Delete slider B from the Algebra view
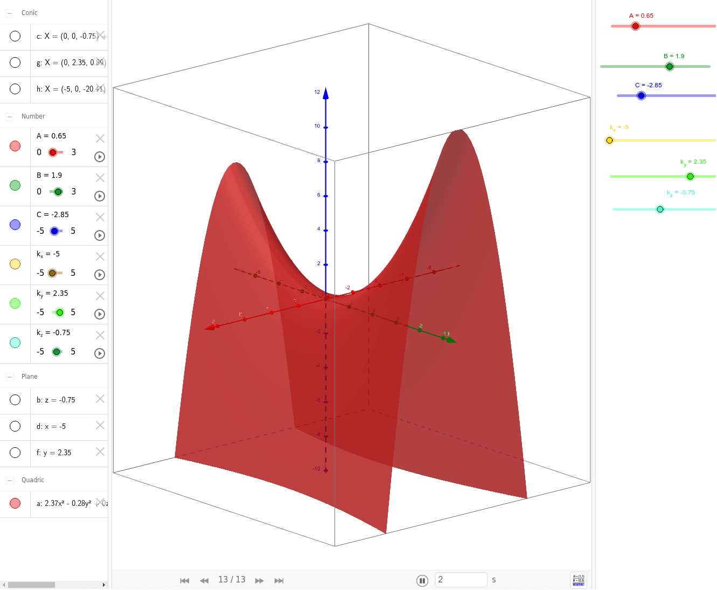The image size is (717, 590). tap(100, 177)
